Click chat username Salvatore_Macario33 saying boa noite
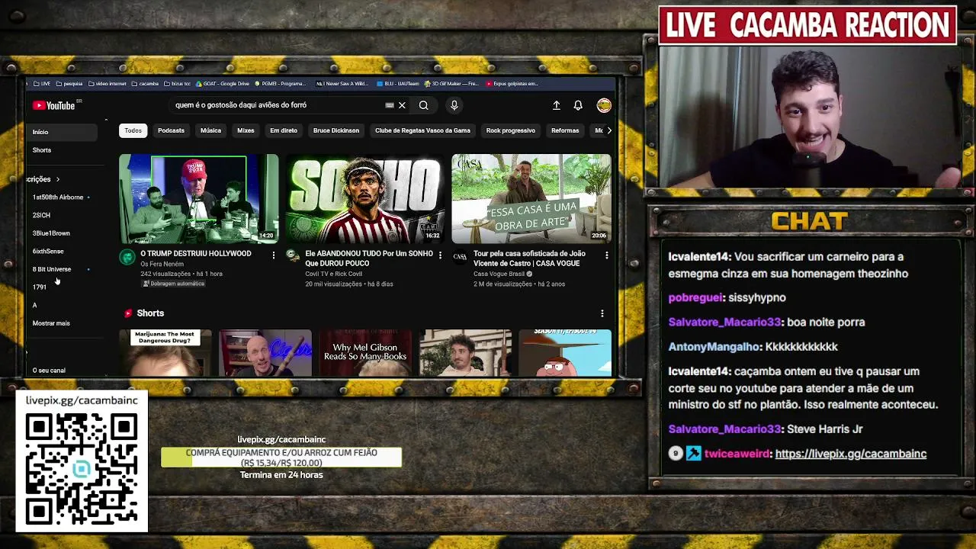Screen dimensions: 976x549 [x=724, y=323]
